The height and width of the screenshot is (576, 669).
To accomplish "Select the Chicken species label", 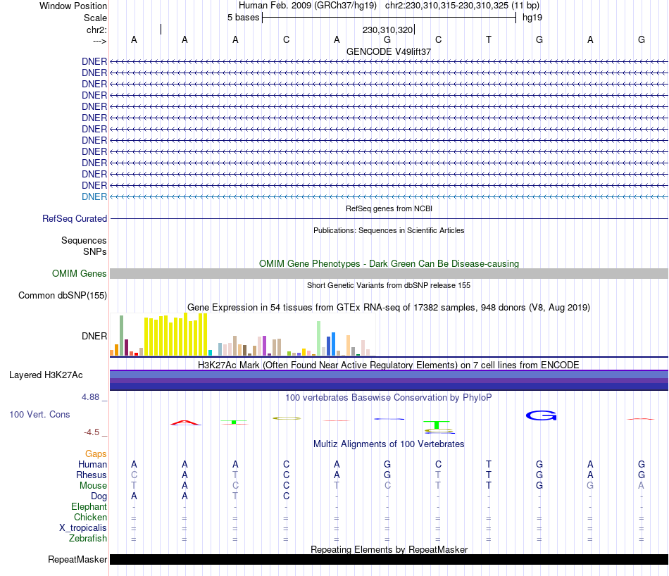I will click(x=90, y=517).
